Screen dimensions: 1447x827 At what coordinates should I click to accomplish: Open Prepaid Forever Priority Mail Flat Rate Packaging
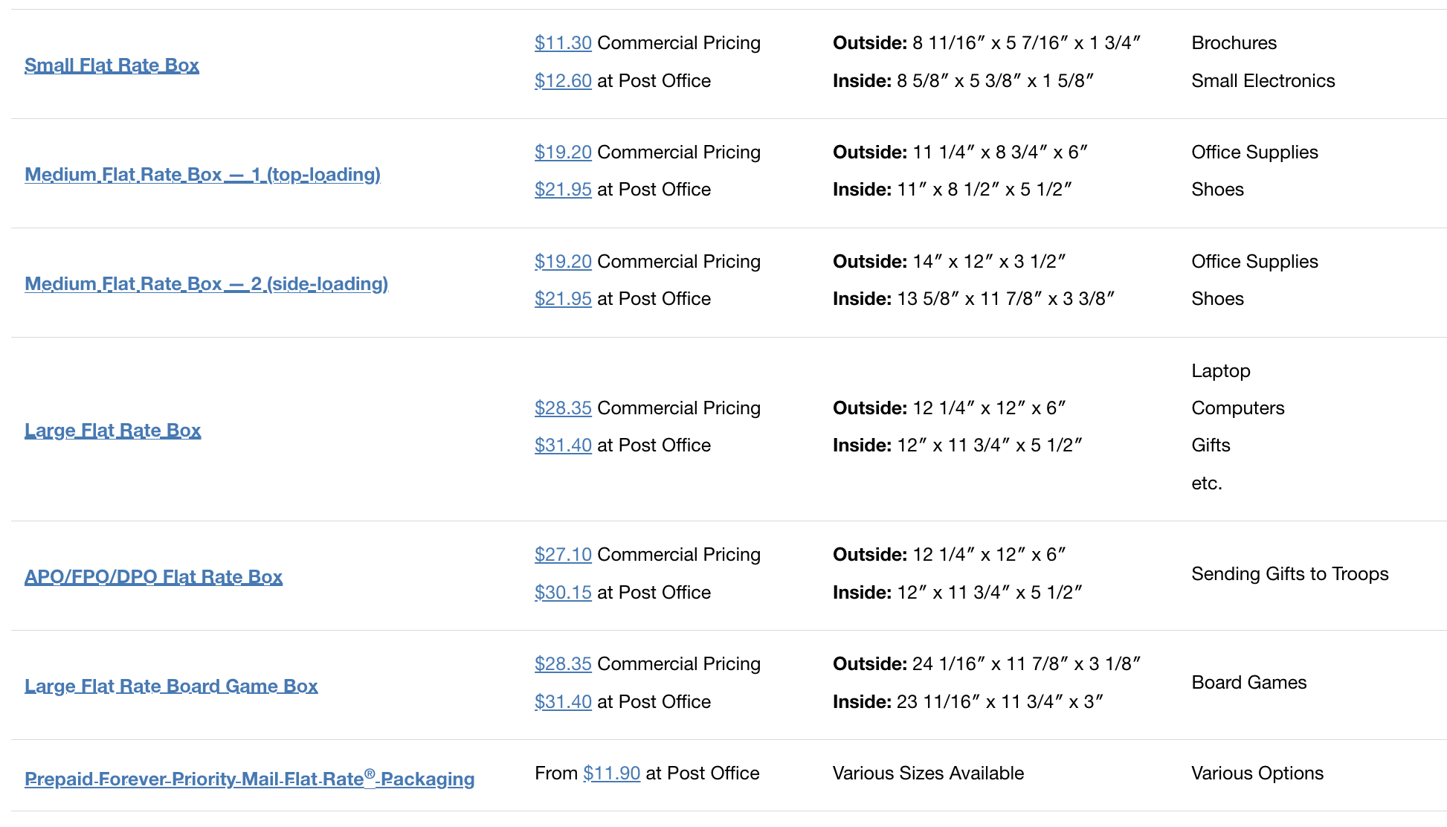pos(249,779)
